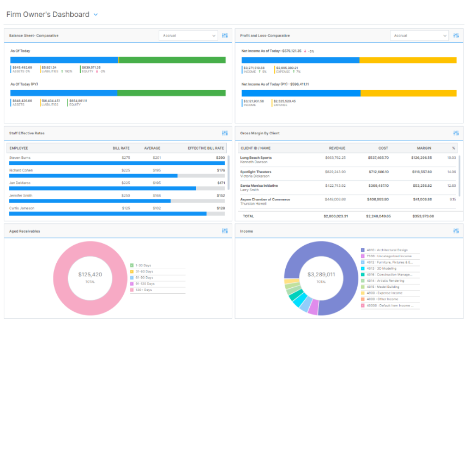Expand the Firm Owner's Dashboard title chevron

coord(96,15)
